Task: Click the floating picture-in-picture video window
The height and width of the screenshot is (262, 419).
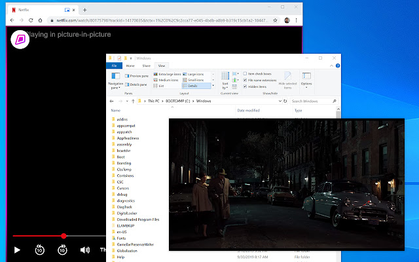Action: (287, 185)
